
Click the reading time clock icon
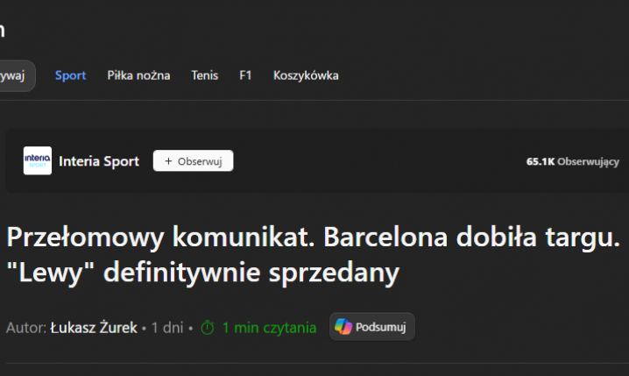208,328
